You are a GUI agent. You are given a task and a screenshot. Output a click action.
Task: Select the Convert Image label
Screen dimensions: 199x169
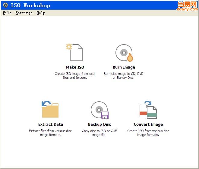click(x=148, y=124)
